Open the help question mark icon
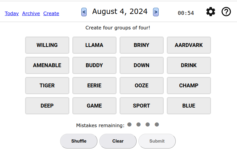 click(226, 12)
